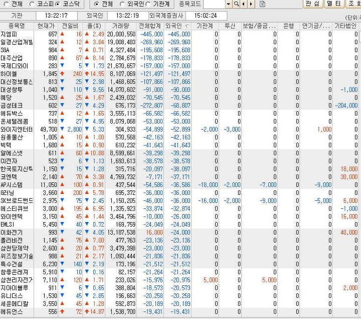The image size is (361, 319).
Task: Select the SGA stock row
Action: point(179,50)
